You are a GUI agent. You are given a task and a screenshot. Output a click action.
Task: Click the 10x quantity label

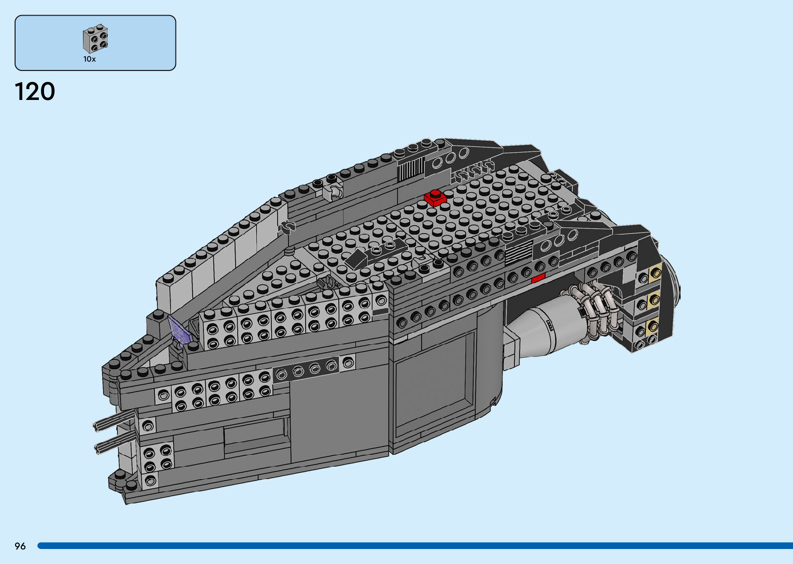point(90,59)
